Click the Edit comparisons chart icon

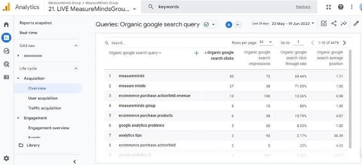coord(324,24)
